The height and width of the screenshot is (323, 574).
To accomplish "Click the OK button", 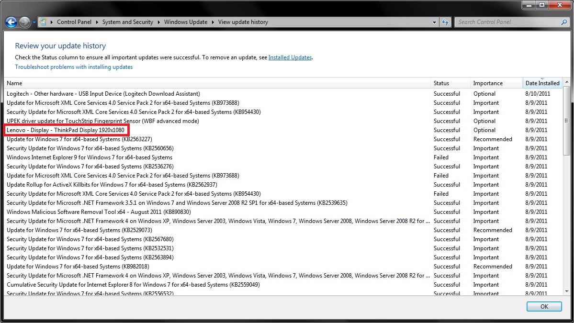I will coord(544,307).
